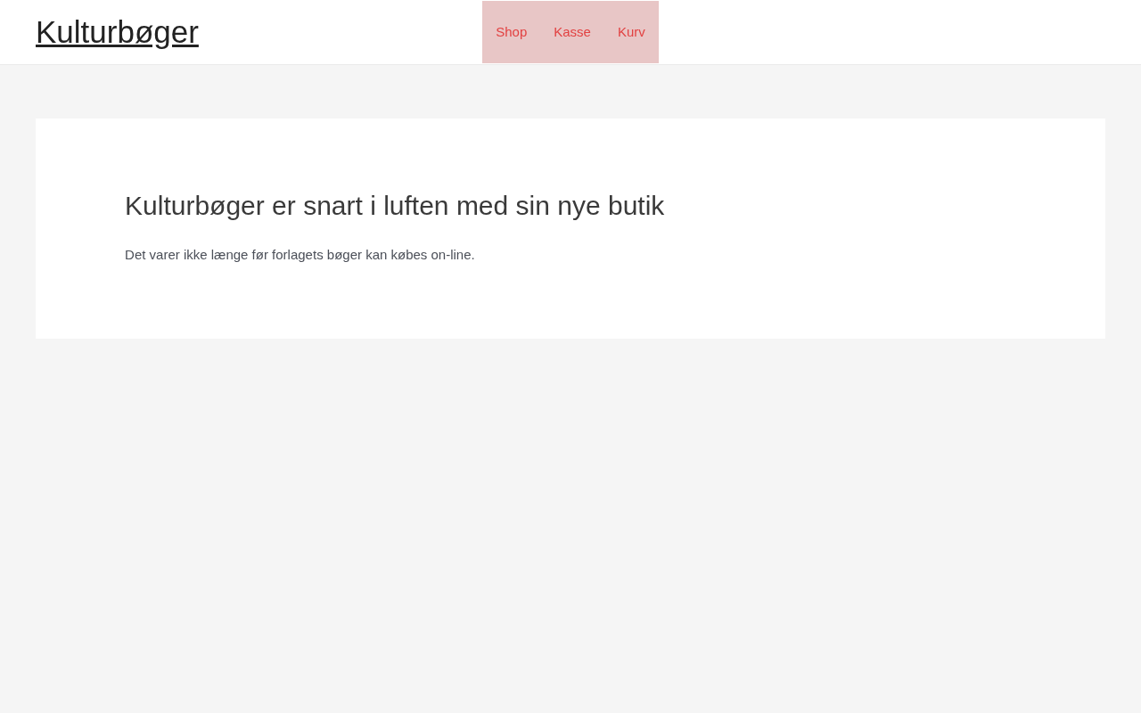This screenshot has height=713, width=1141.
Task: Click the pink navigation bar between Kasse and Kurv
Action: click(x=604, y=32)
